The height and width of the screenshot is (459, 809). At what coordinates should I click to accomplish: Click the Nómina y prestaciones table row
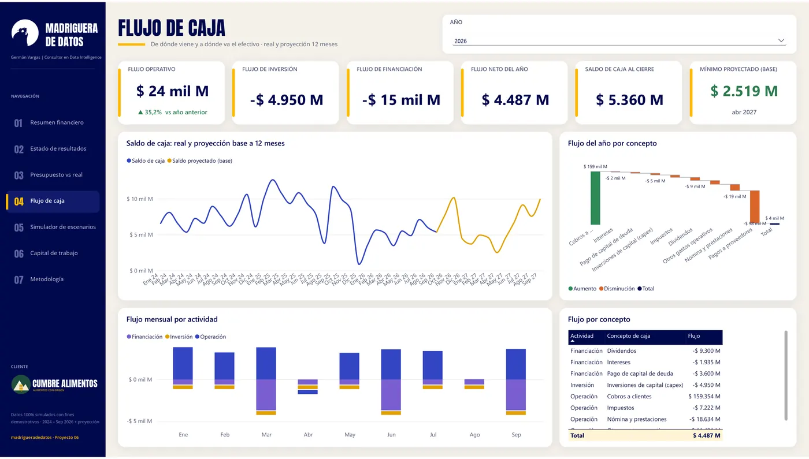tap(645, 419)
